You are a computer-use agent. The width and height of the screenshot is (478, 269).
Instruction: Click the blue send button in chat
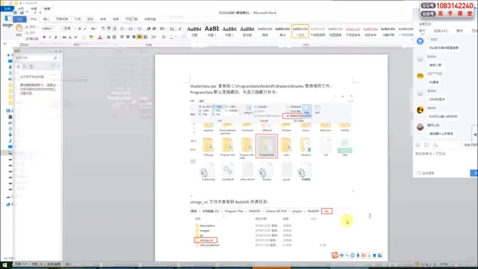pos(474,173)
